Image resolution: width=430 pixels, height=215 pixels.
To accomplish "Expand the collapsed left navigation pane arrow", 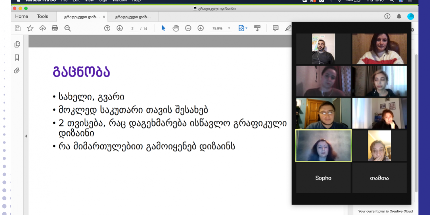I will 26,136.
